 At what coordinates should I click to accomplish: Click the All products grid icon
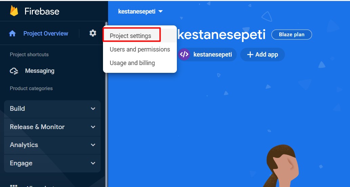click(x=14, y=186)
